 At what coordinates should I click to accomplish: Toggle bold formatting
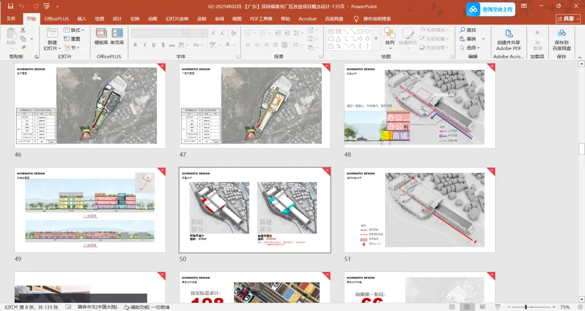pyautogui.click(x=135, y=45)
